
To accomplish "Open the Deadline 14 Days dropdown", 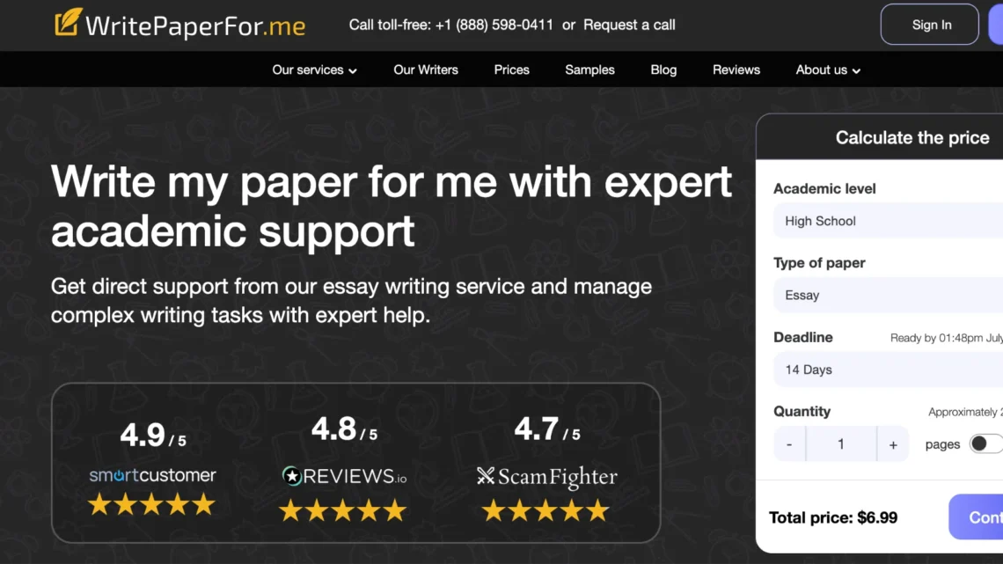I will [888, 370].
